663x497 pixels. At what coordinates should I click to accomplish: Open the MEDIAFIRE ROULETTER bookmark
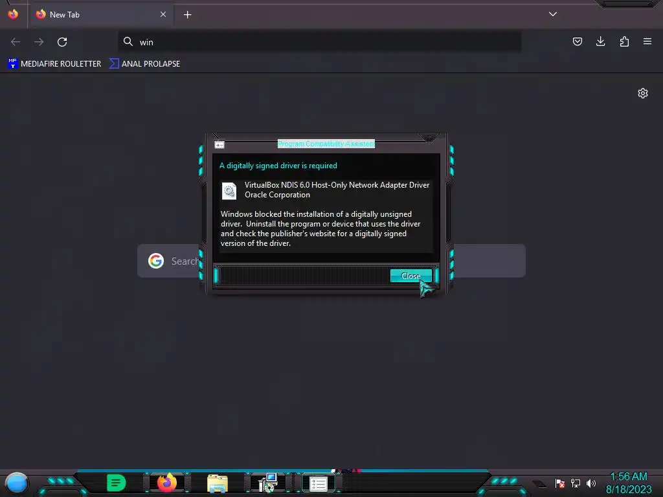[54, 64]
